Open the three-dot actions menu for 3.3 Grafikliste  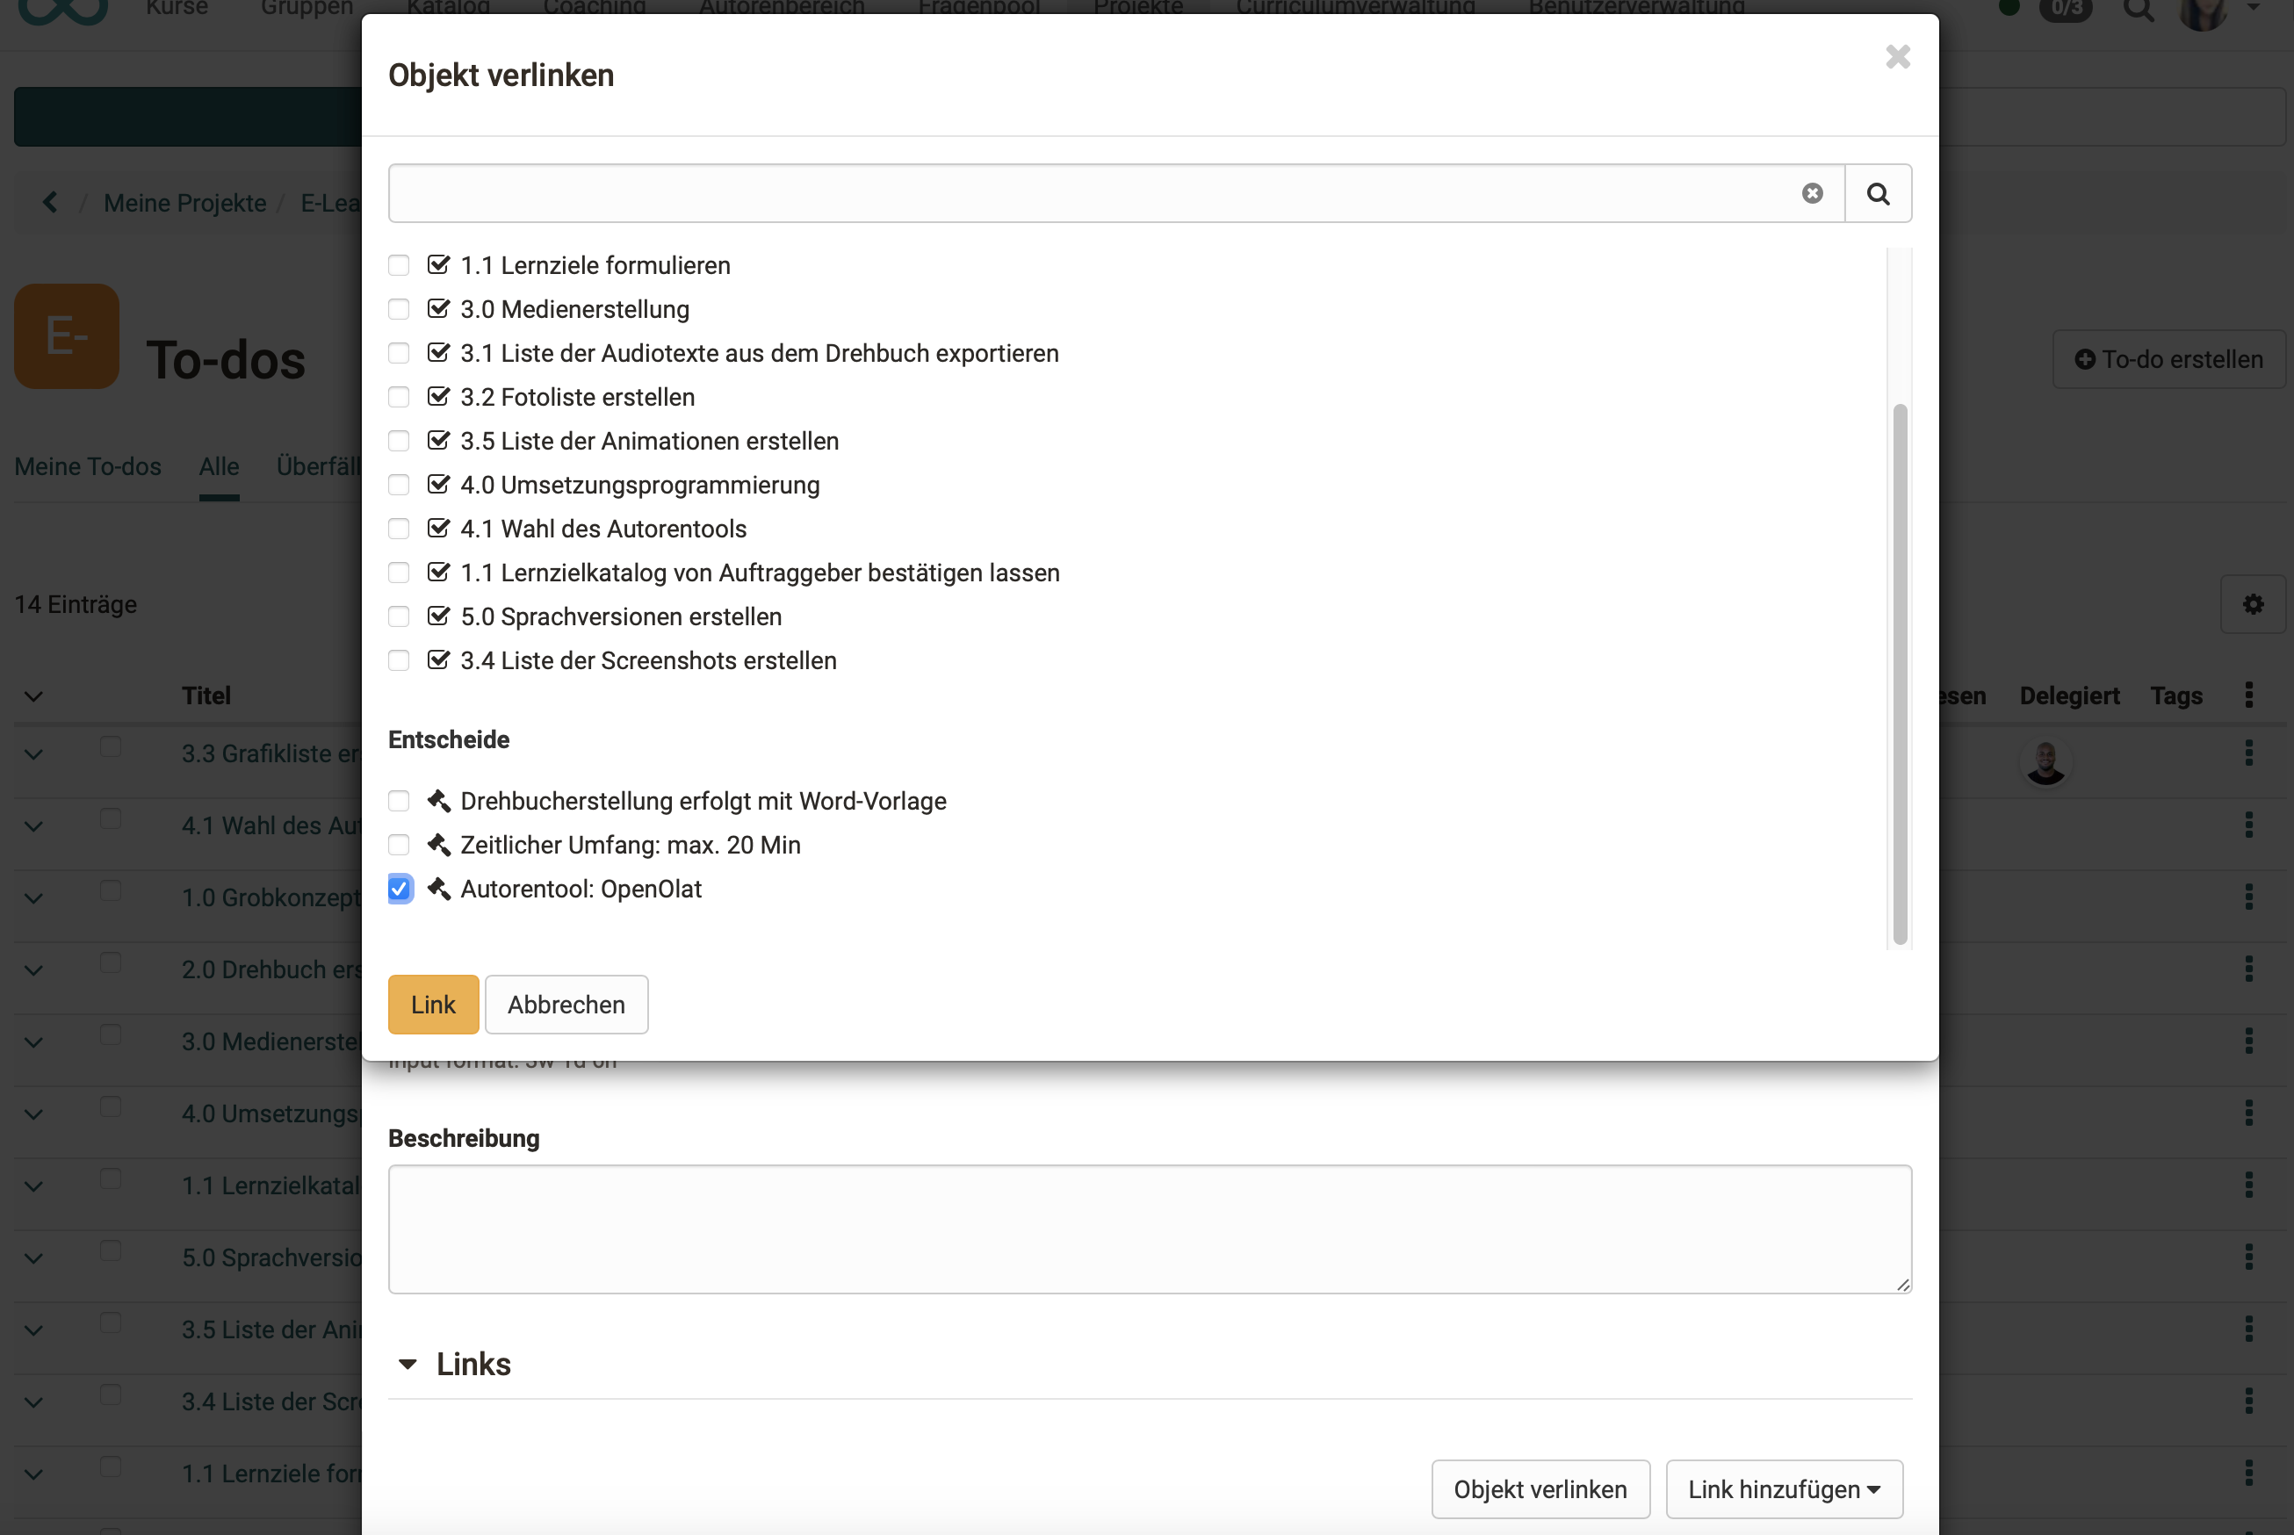(2249, 752)
